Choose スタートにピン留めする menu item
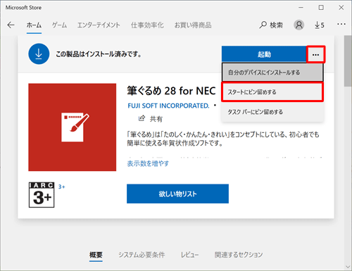 click(x=272, y=92)
